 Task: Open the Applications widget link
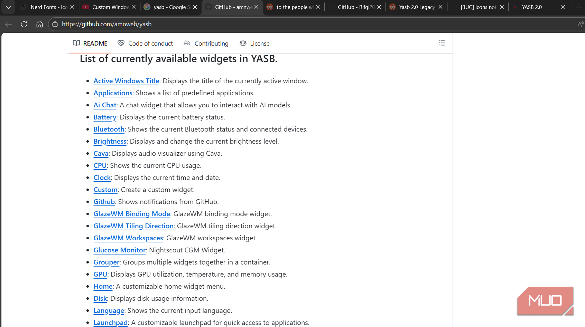pyautogui.click(x=113, y=93)
